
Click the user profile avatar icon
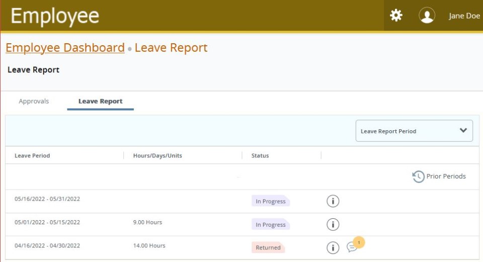(x=427, y=16)
